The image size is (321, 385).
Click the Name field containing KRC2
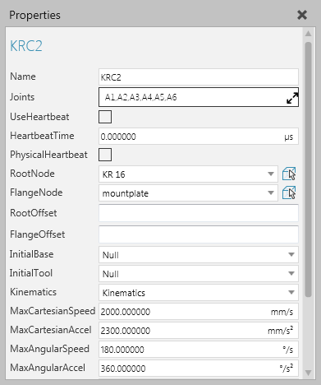199,77
